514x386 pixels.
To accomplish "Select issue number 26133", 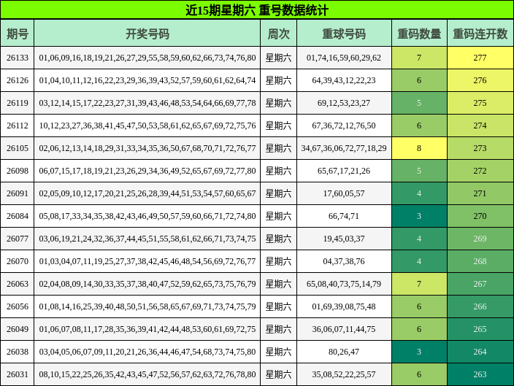I will (x=18, y=58).
